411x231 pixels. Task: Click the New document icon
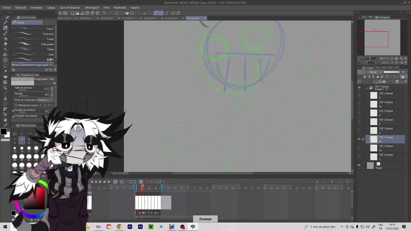72,13
